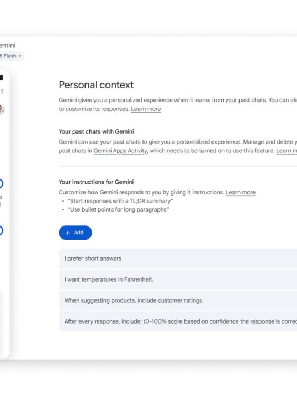Select the 'I prefer short answers' instruction
The width and height of the screenshot is (297, 396).
point(178,258)
